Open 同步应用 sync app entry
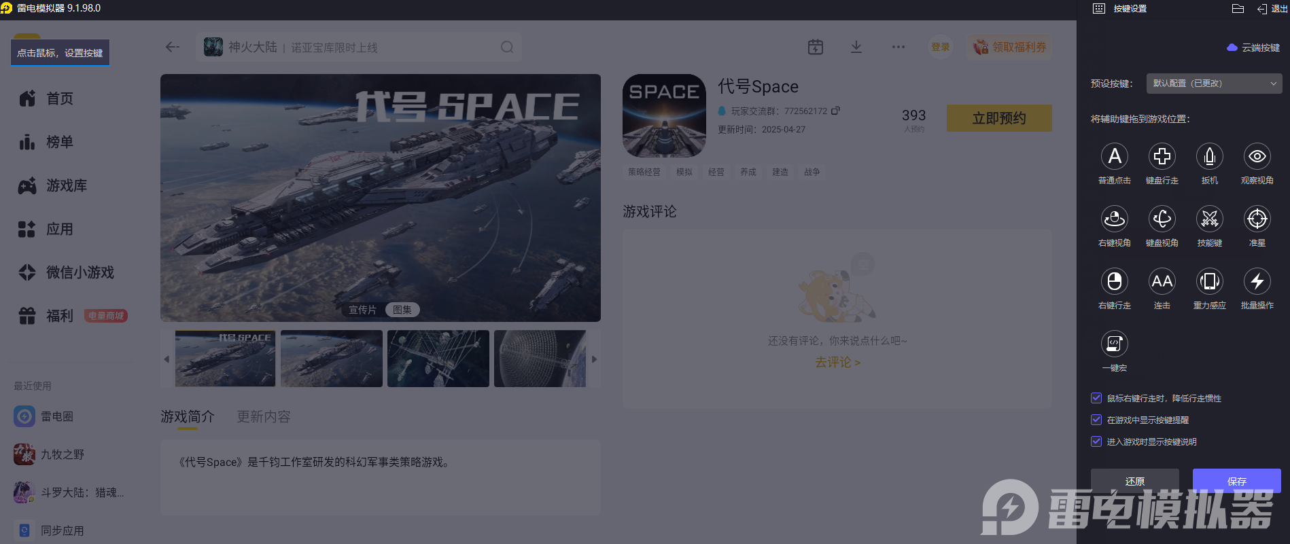 click(x=49, y=530)
